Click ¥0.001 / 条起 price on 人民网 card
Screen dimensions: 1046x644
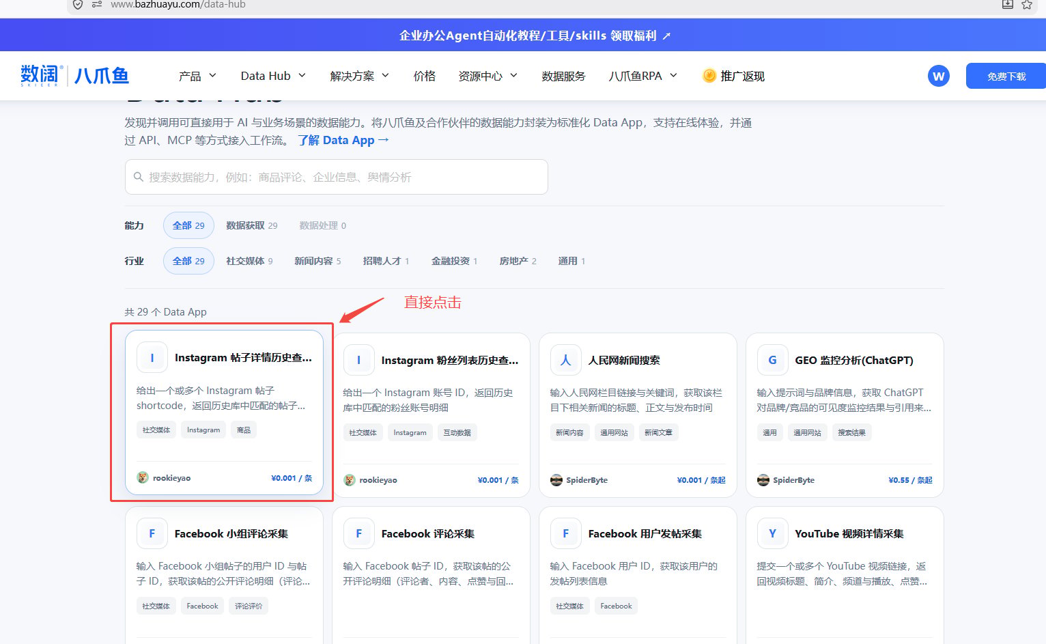[701, 480]
